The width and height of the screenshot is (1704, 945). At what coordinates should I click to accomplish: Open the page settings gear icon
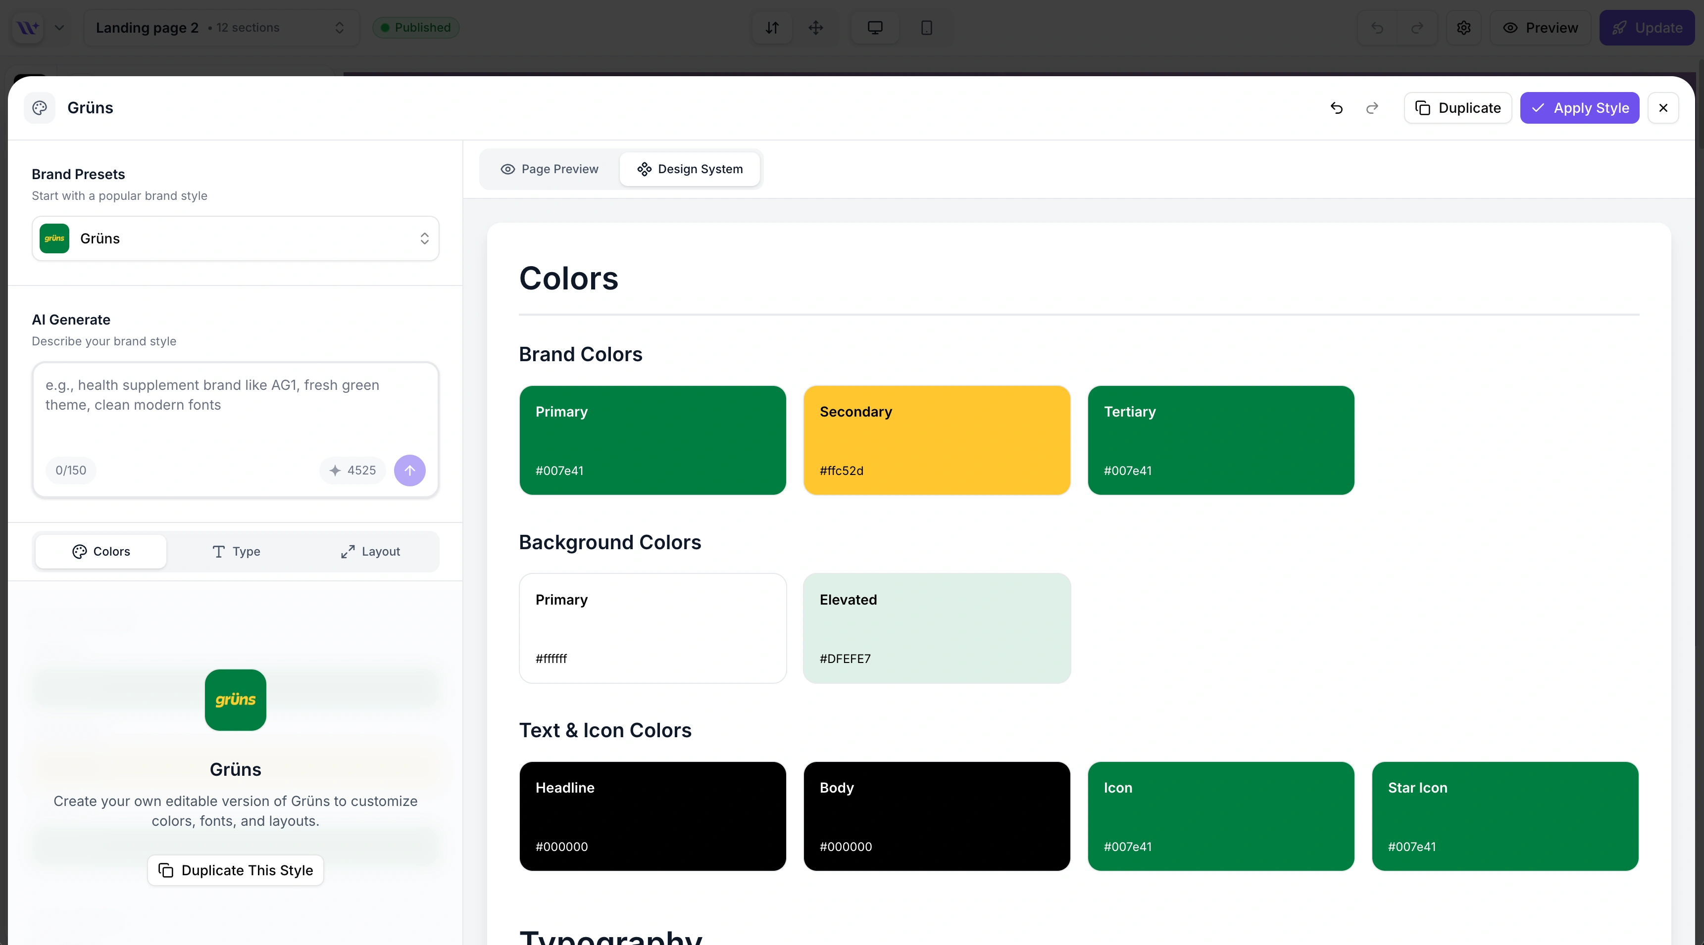[x=1463, y=28]
